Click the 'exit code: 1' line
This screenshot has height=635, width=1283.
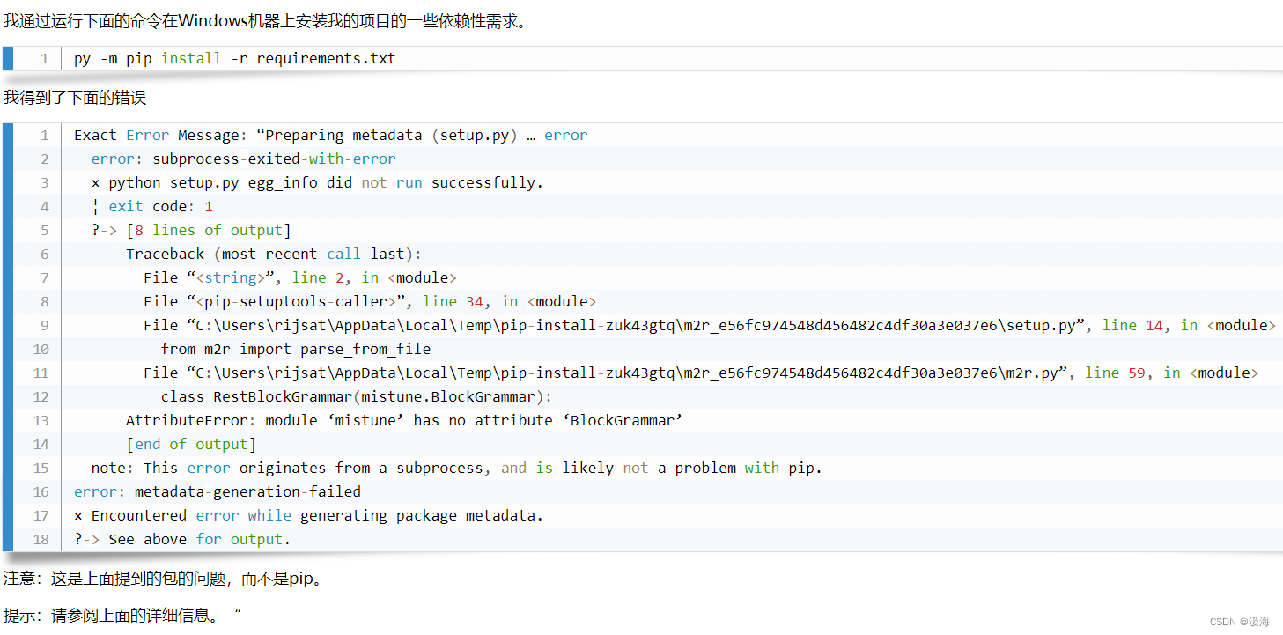pyautogui.click(x=152, y=207)
